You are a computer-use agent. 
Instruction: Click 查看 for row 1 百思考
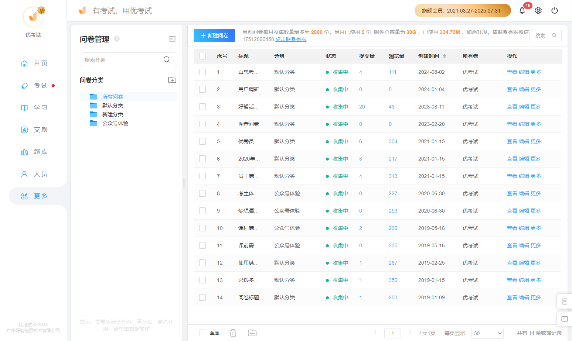click(512, 72)
